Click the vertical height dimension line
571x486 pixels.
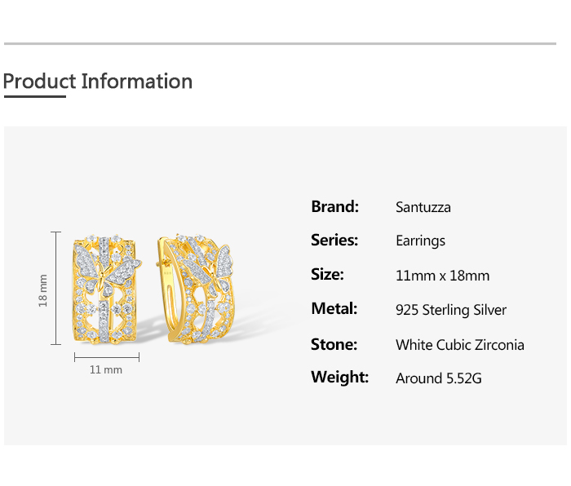coord(56,288)
